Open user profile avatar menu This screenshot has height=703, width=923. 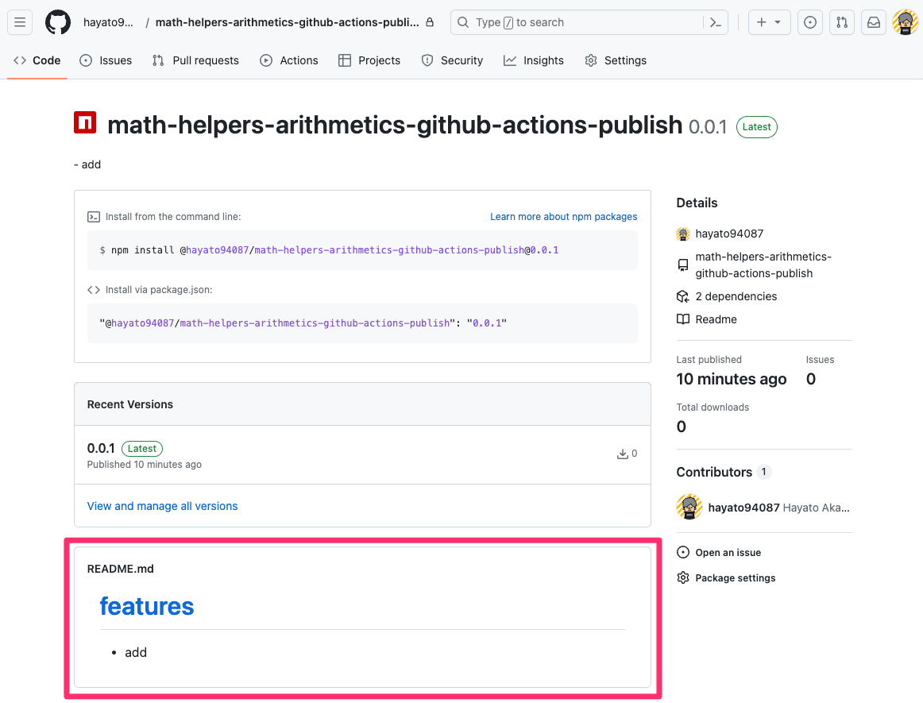(x=906, y=22)
